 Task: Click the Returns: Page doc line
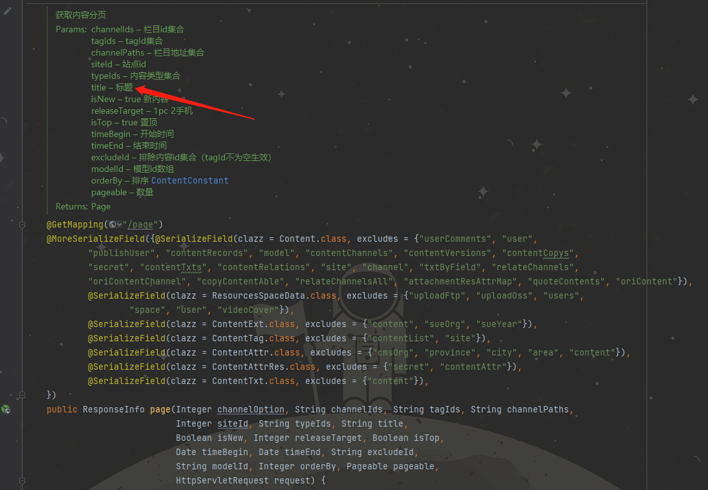(83, 206)
